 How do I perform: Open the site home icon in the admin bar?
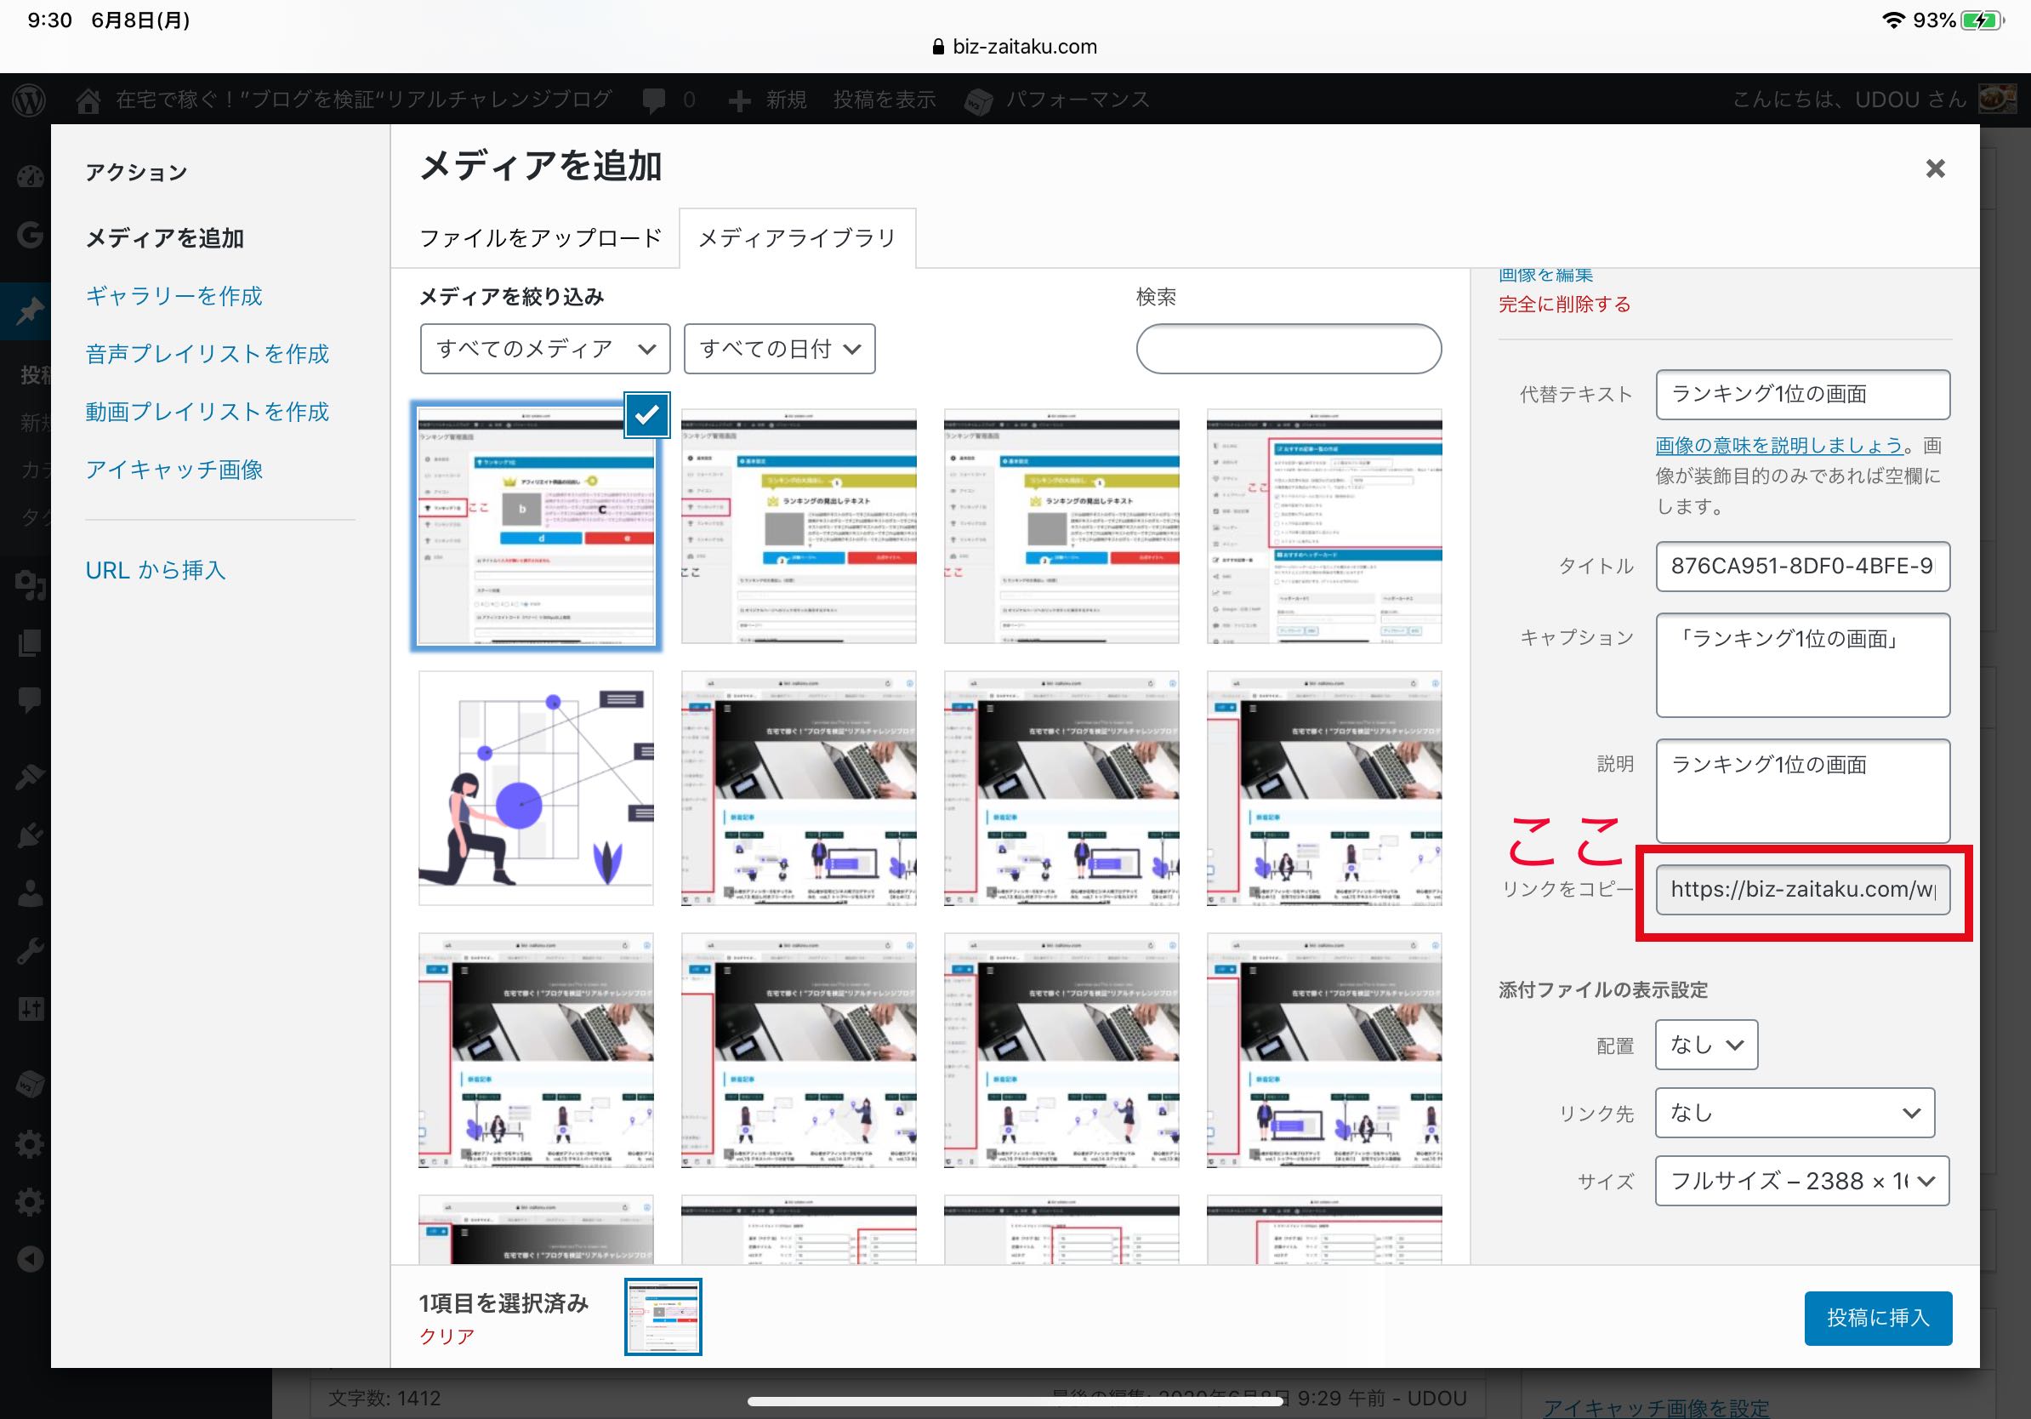88,100
